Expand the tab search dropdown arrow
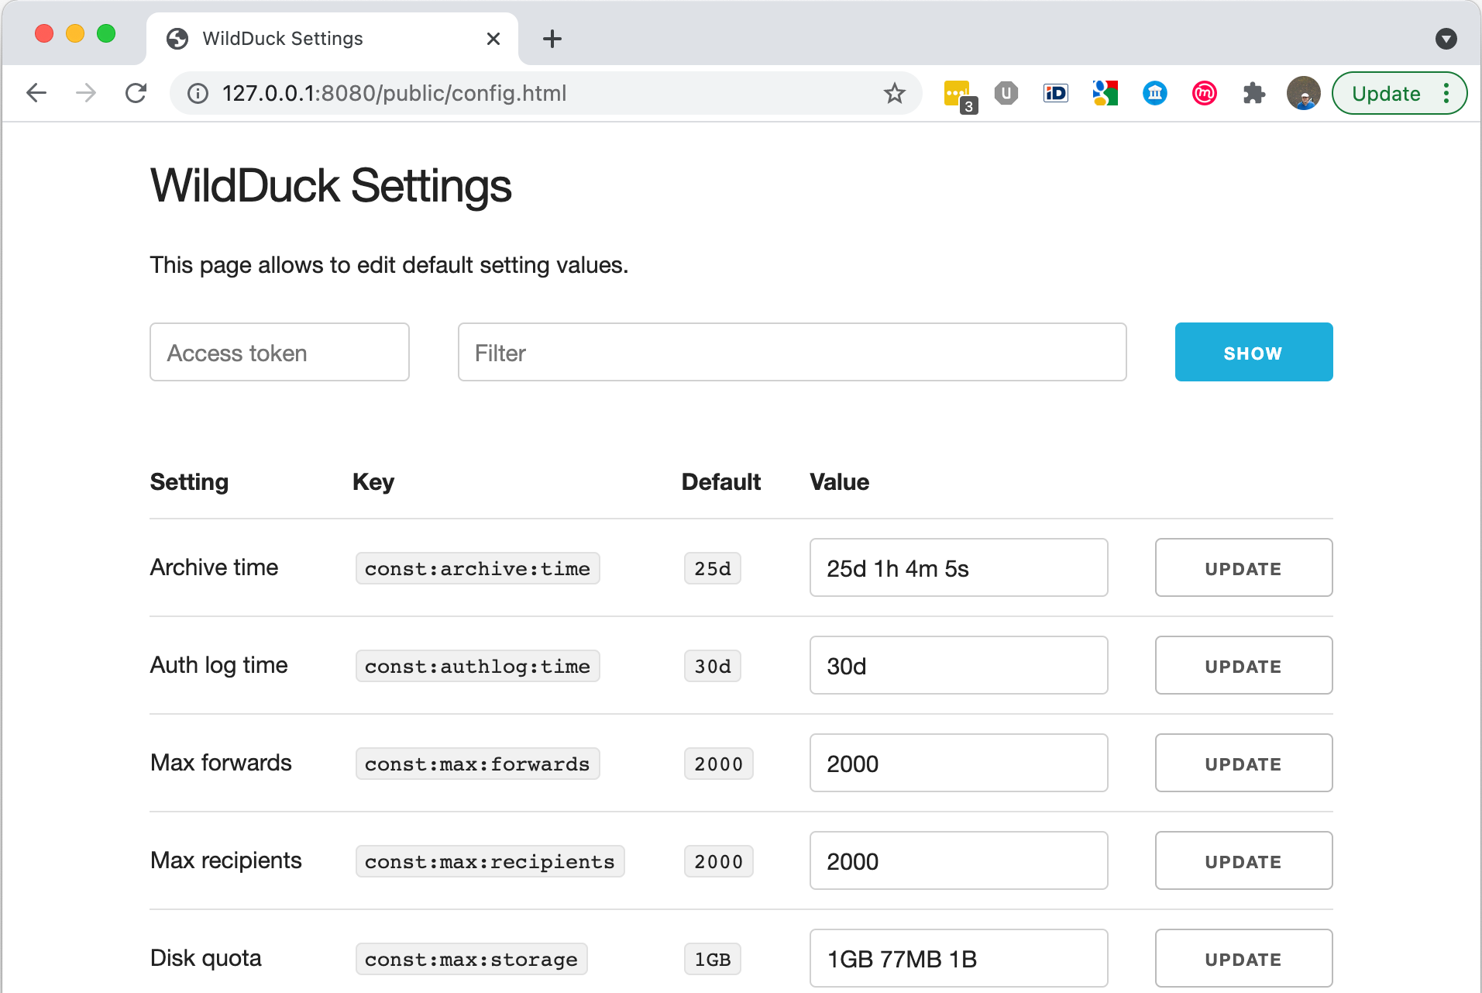 click(1446, 39)
